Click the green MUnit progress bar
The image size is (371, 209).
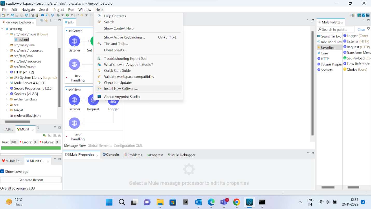click(x=31, y=148)
